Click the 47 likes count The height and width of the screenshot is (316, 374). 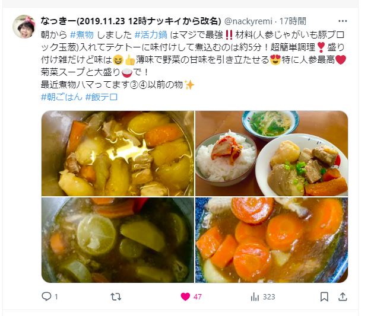coord(198,297)
